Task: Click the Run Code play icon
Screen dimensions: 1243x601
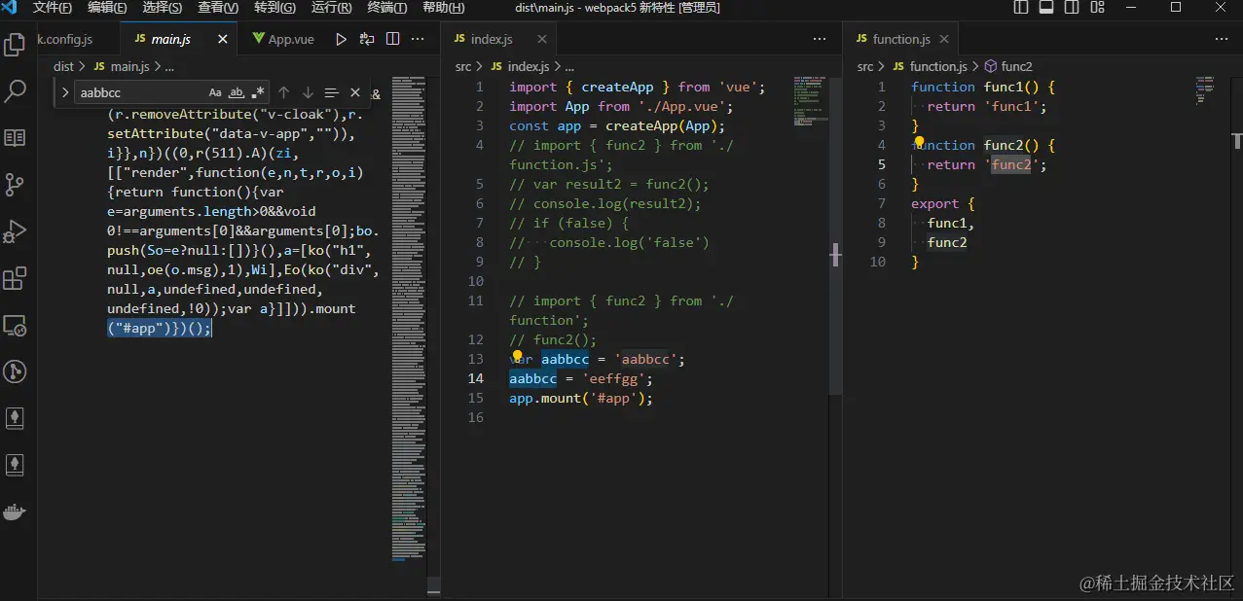Action: click(341, 39)
